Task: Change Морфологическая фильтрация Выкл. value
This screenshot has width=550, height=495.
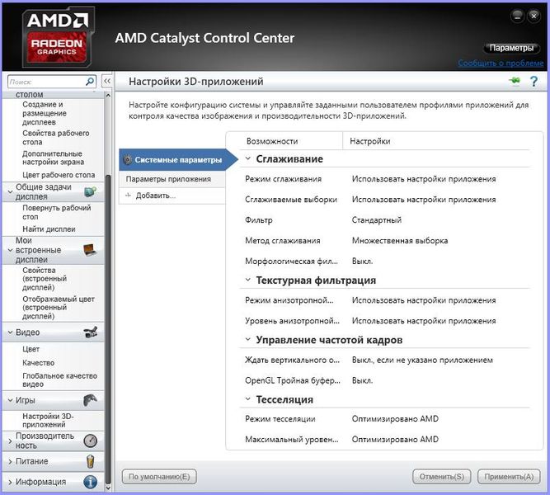Action: [362, 262]
